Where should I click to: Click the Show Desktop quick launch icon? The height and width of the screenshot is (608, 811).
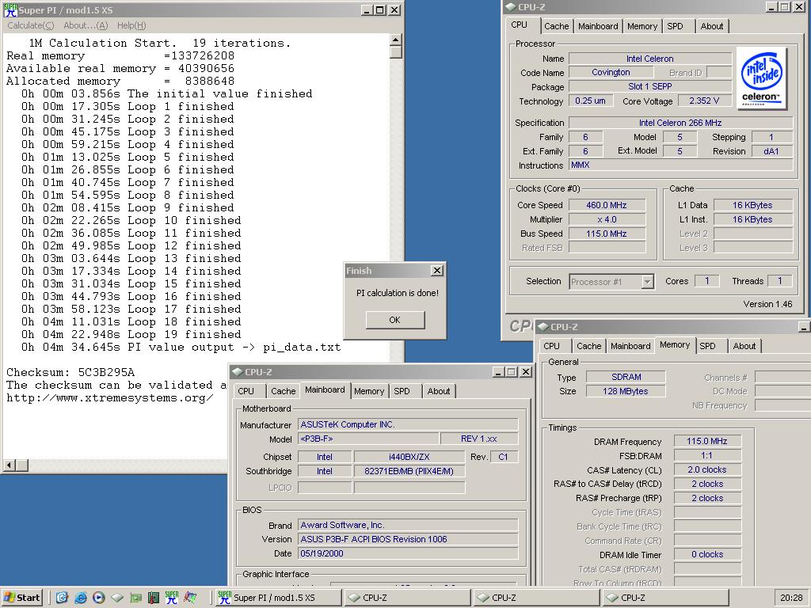[x=62, y=598]
